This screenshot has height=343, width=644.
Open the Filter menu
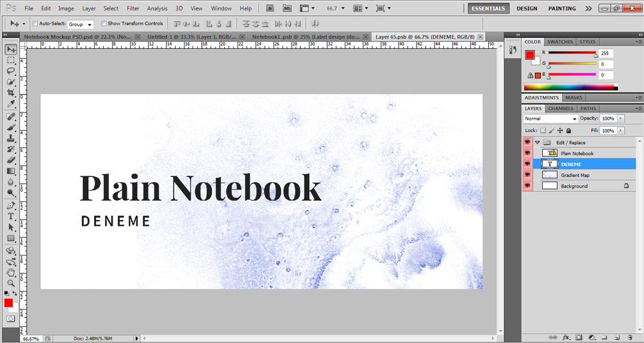pos(133,8)
